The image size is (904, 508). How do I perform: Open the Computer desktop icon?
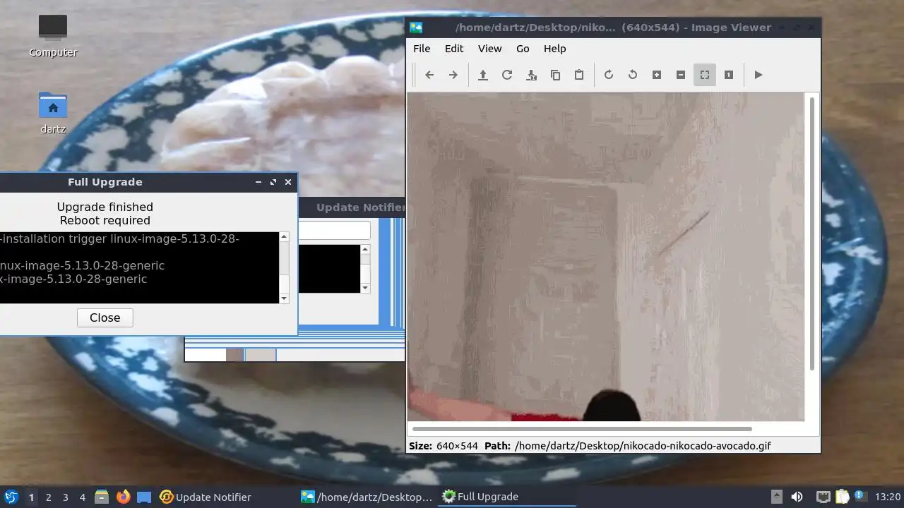click(x=53, y=35)
